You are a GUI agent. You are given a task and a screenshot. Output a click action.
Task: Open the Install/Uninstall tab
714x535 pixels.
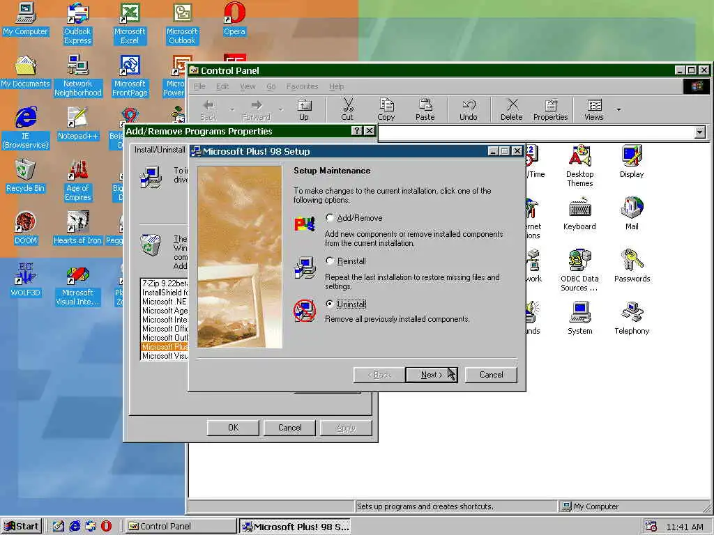pos(160,150)
